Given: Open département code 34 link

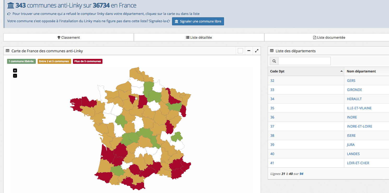Looking at the screenshot, I should point(272,99).
